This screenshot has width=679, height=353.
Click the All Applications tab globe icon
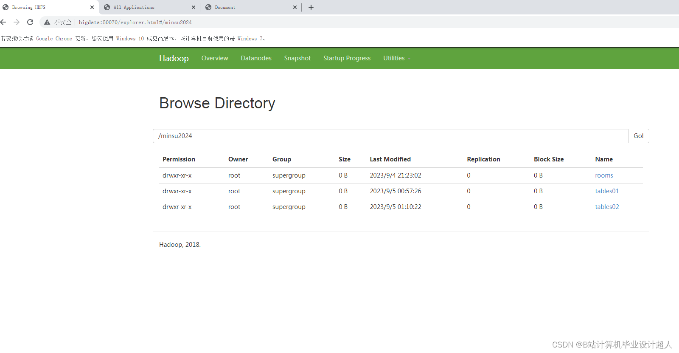pyautogui.click(x=107, y=7)
